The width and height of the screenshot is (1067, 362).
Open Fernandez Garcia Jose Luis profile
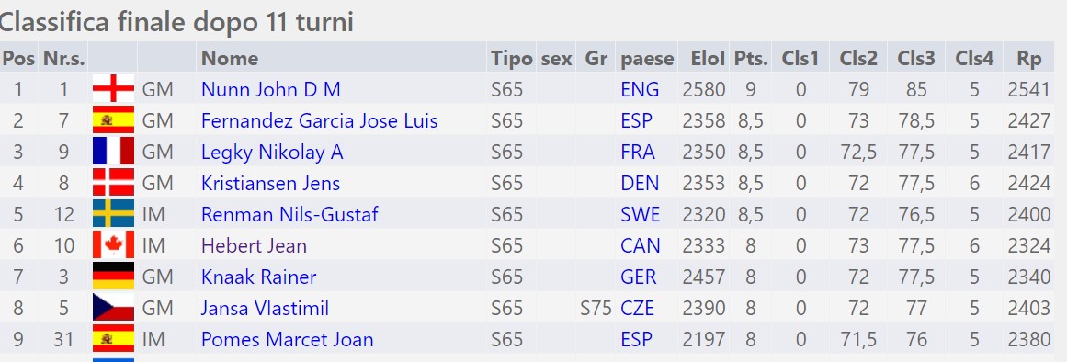319,121
